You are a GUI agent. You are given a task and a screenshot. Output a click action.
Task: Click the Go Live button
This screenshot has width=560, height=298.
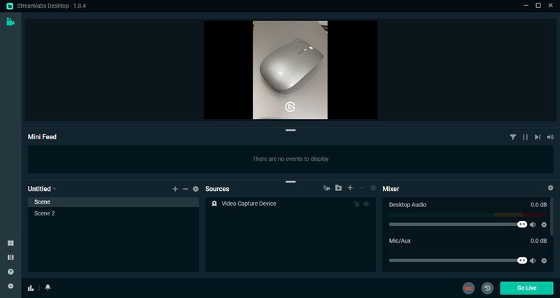tap(527, 288)
